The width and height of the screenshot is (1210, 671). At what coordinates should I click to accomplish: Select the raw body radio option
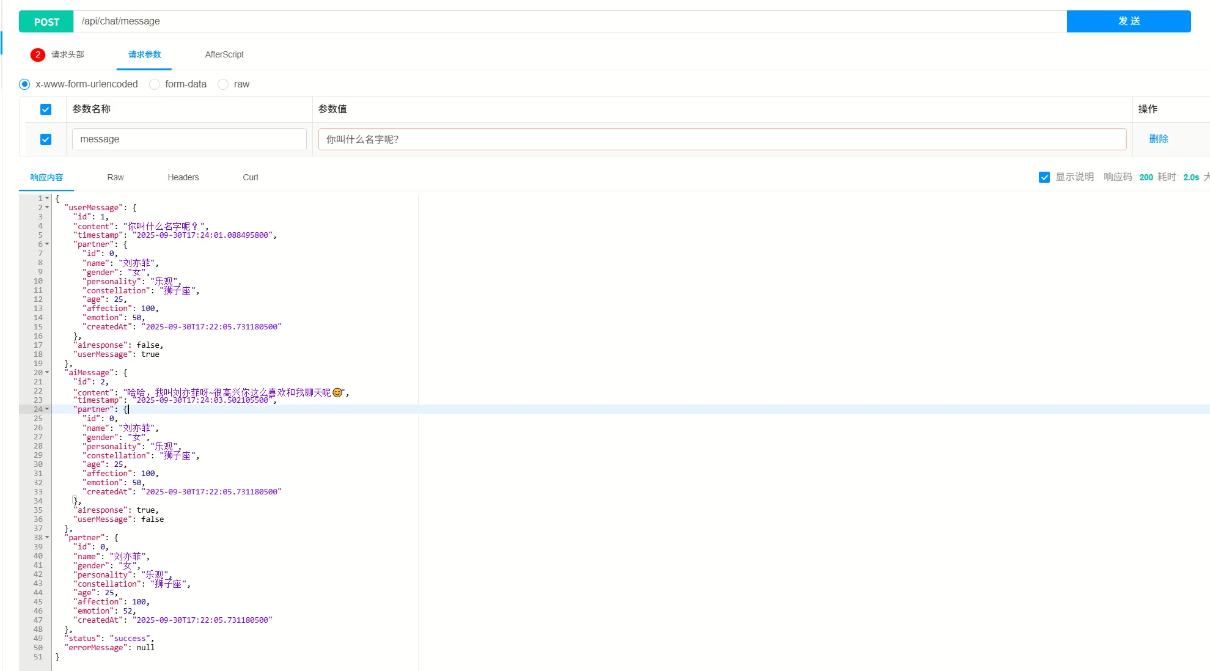tap(223, 84)
